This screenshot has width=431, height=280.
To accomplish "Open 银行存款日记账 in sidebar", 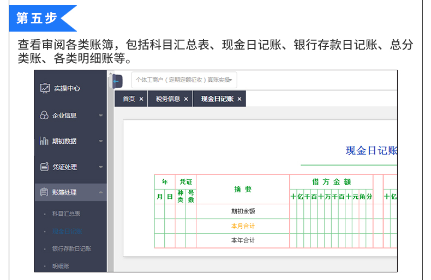I will 71,249.
